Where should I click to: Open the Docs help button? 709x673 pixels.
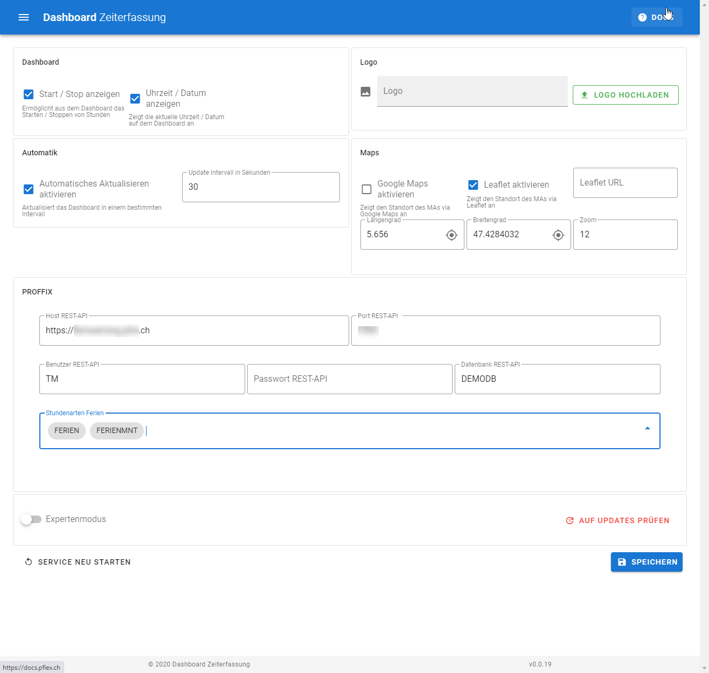tap(656, 17)
